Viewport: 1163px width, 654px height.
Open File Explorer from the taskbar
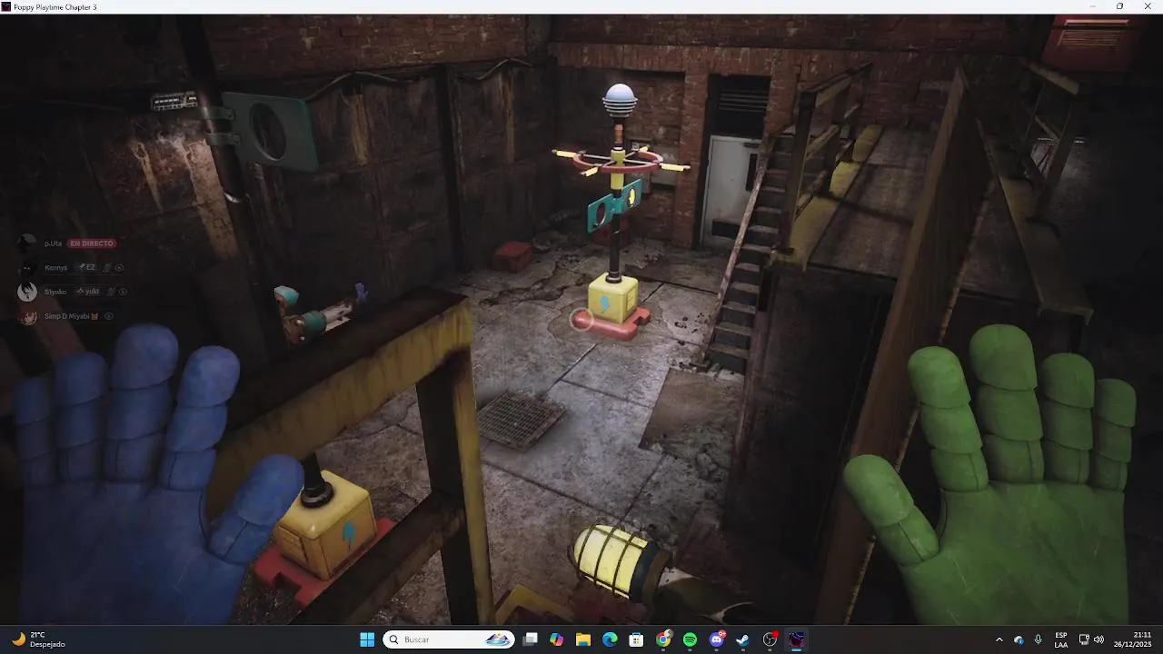point(583,639)
